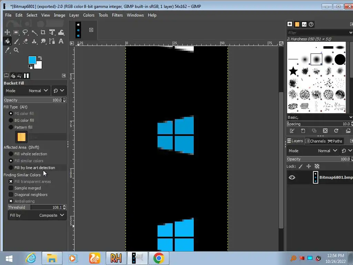353x265 pixels.
Task: Click the background white color swatch
Action: click(39, 65)
